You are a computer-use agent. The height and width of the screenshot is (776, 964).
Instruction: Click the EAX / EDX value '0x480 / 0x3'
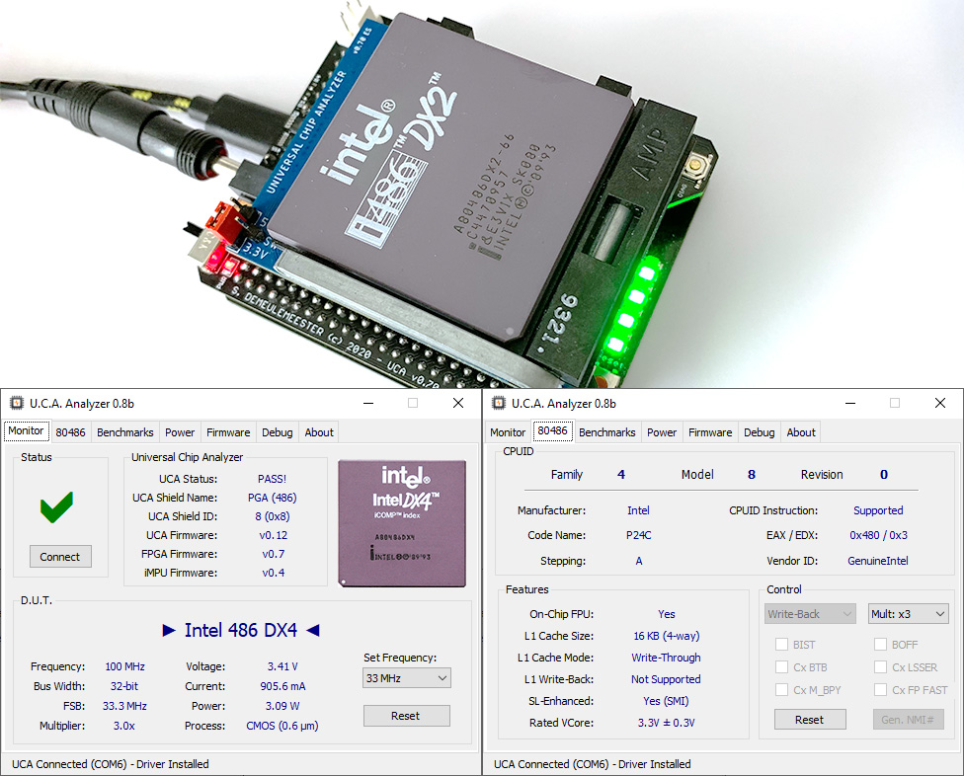(878, 535)
